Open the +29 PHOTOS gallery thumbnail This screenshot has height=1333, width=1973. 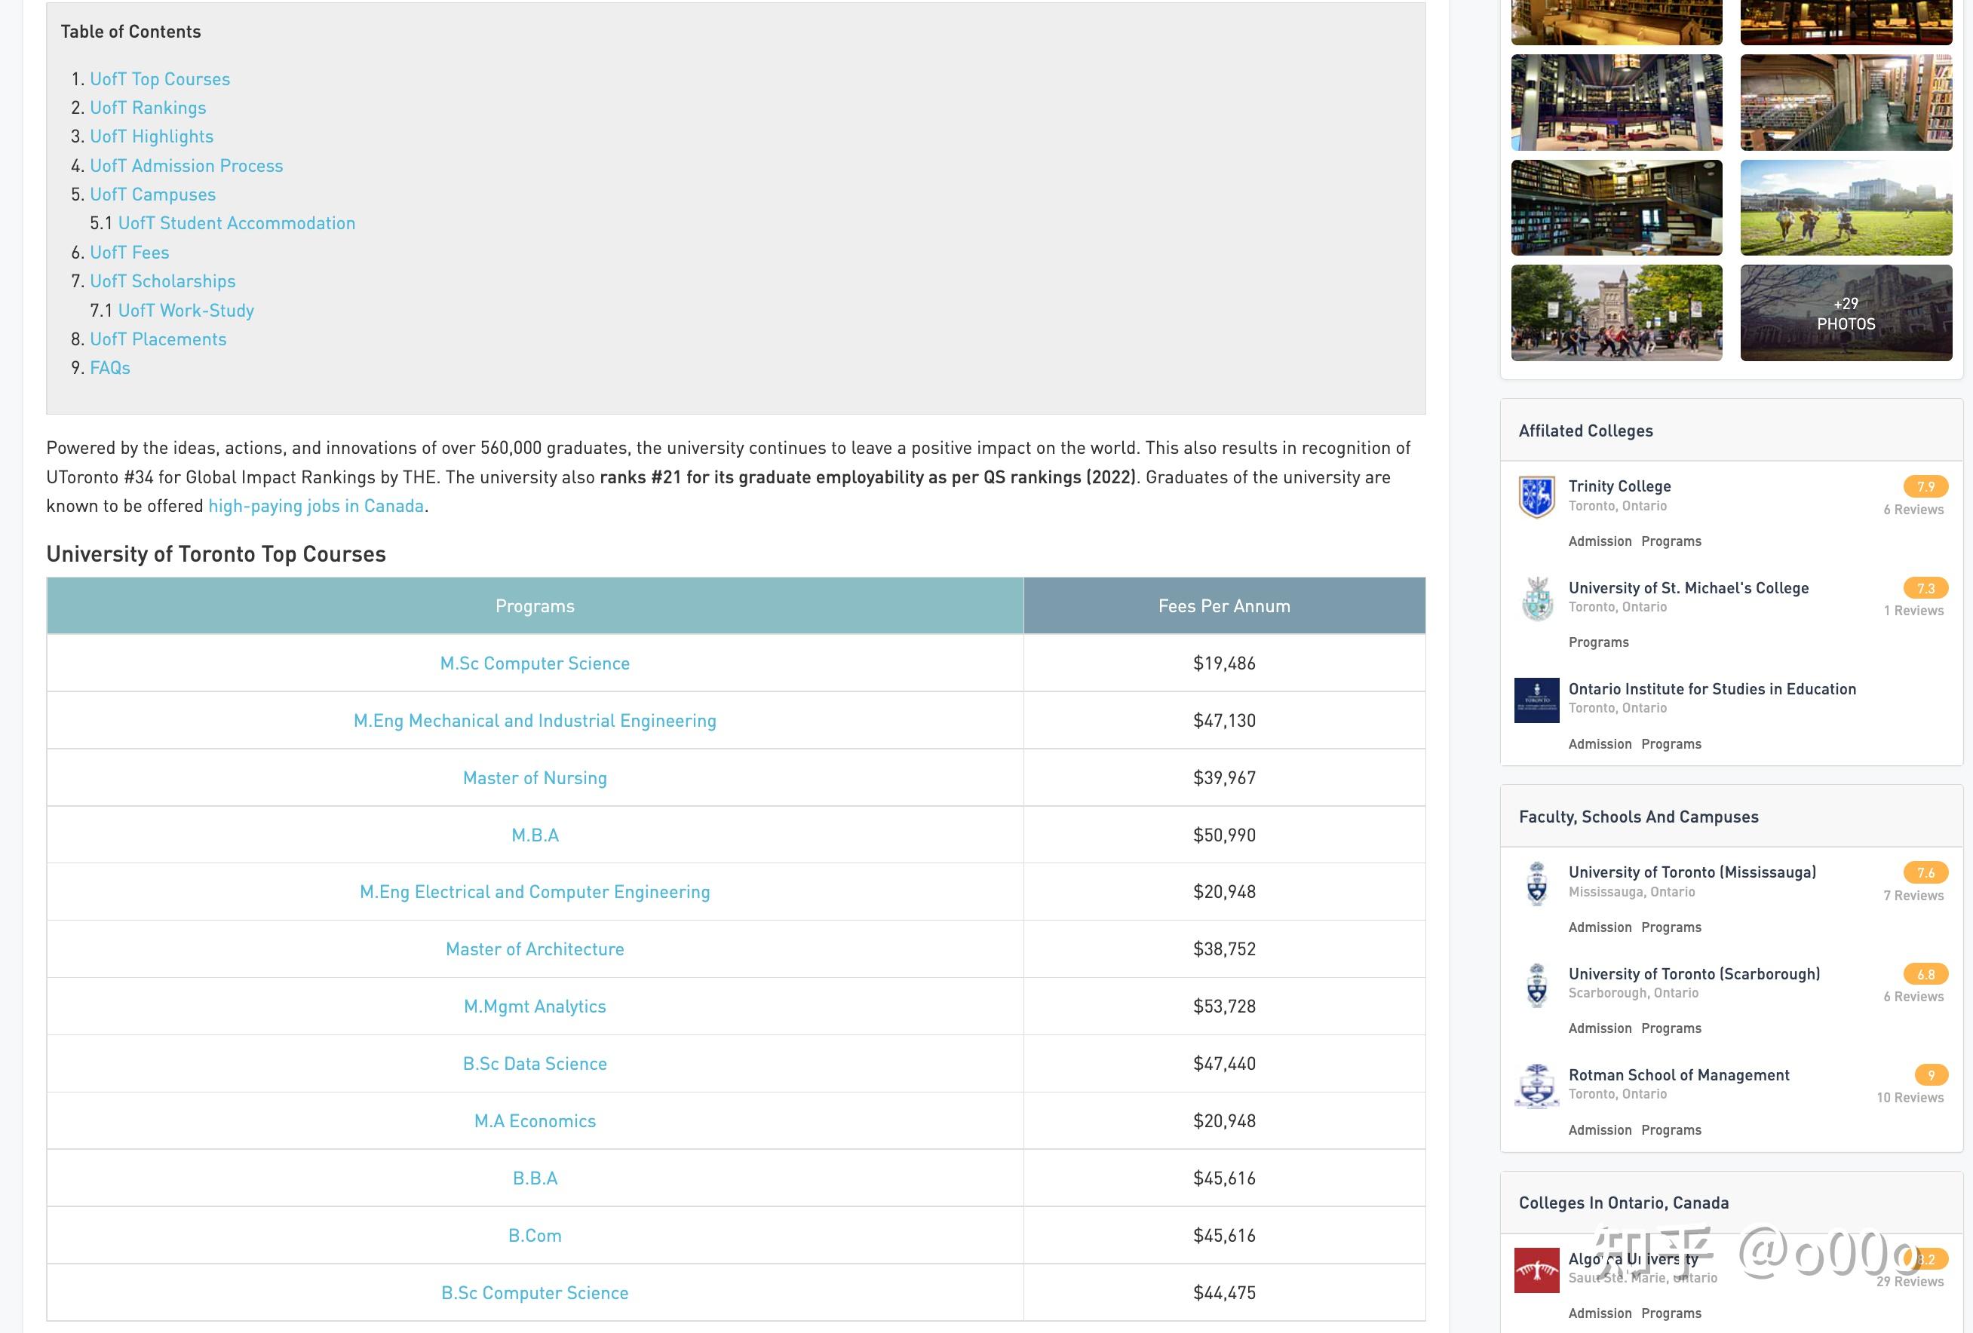(1845, 313)
